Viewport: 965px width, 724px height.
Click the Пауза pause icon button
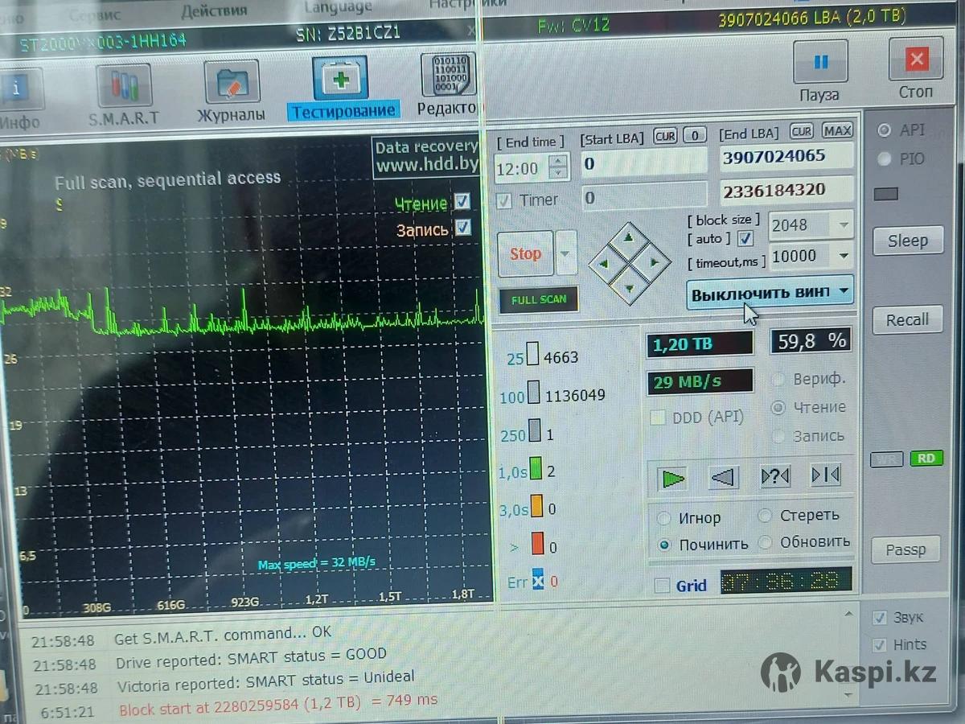pyautogui.click(x=819, y=64)
